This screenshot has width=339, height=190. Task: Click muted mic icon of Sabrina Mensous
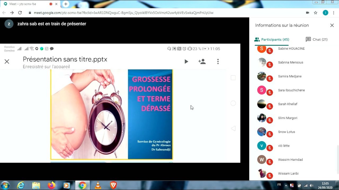pos(270,64)
